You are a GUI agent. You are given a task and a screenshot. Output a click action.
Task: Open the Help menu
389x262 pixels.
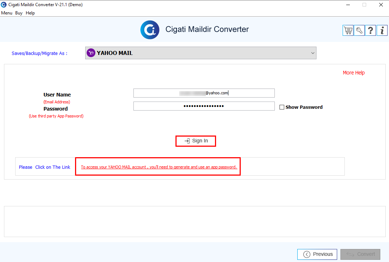(30, 13)
